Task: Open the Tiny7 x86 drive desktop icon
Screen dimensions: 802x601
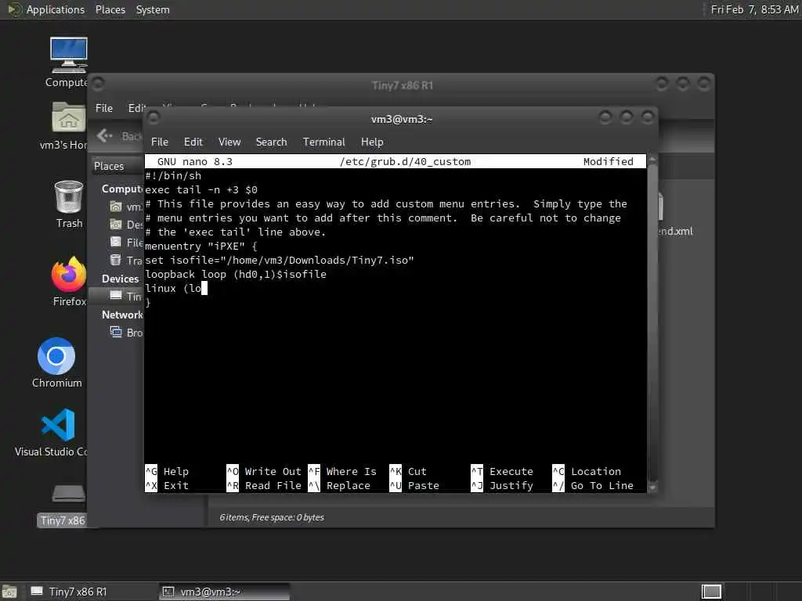Action: pyautogui.click(x=69, y=493)
